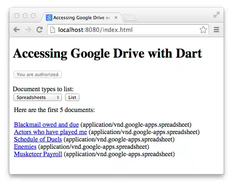This screenshot has height=186, width=233.
Task: Click the page document icon in address bar
Action: pyautogui.click(x=52, y=30)
